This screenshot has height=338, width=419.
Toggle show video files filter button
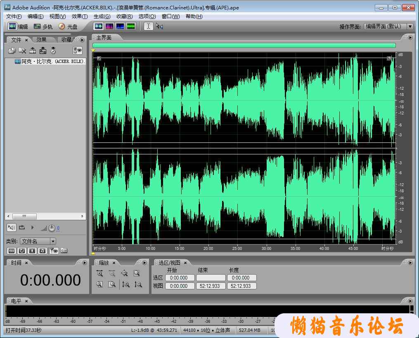click(x=32, y=251)
